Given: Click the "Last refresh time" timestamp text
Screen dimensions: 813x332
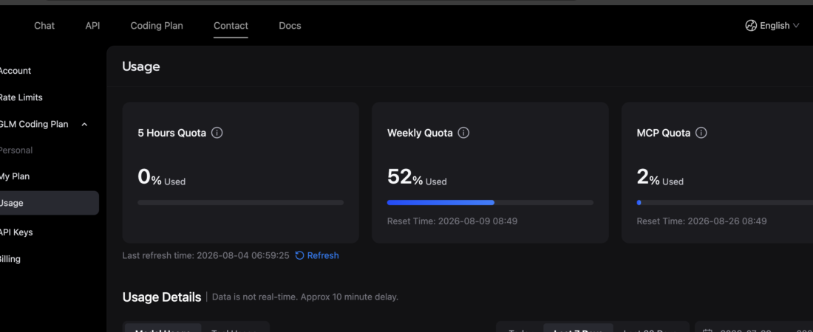Looking at the screenshot, I should (x=206, y=255).
